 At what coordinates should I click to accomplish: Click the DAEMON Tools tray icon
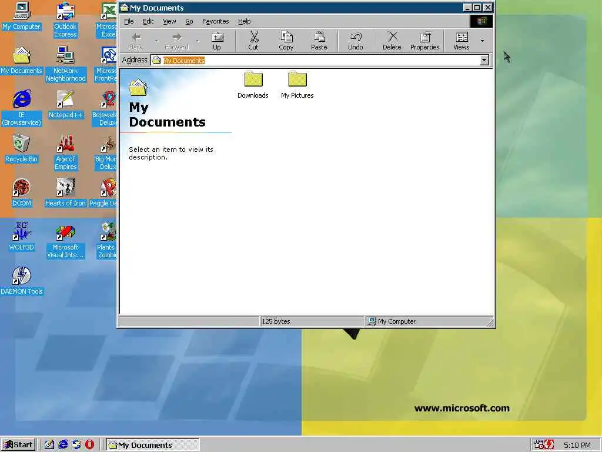coord(550,445)
